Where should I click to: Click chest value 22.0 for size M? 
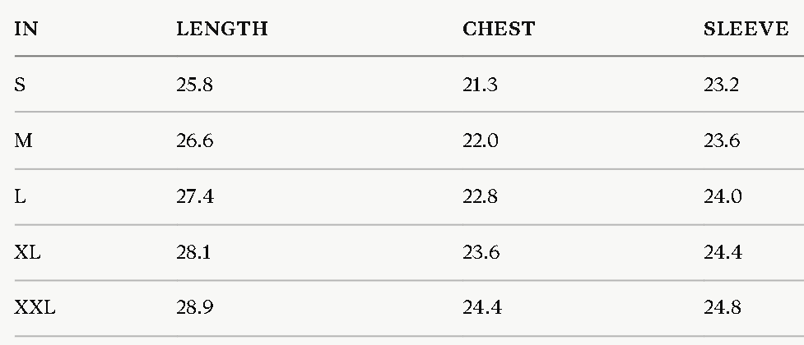point(481,140)
